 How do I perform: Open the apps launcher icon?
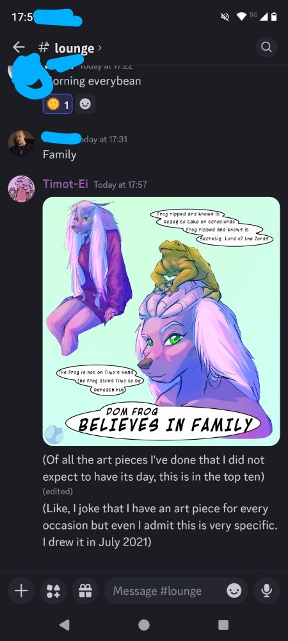(x=53, y=590)
